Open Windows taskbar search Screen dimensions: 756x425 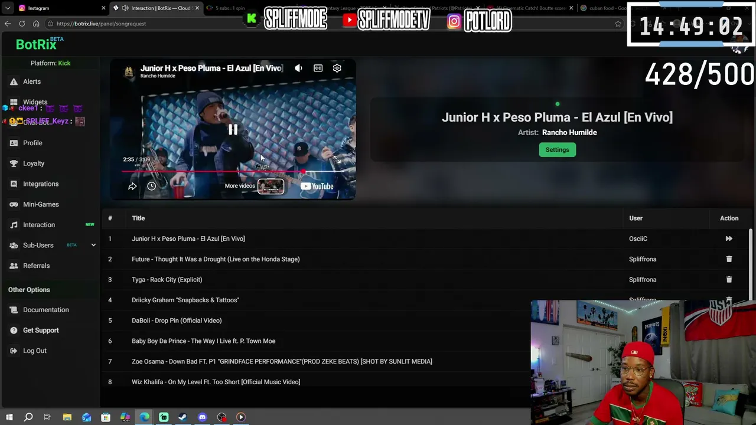pyautogui.click(x=28, y=417)
